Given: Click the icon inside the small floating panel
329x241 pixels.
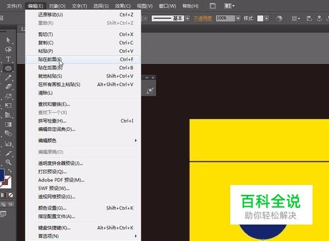Looking at the screenshot, I should pyautogui.click(x=150, y=90).
